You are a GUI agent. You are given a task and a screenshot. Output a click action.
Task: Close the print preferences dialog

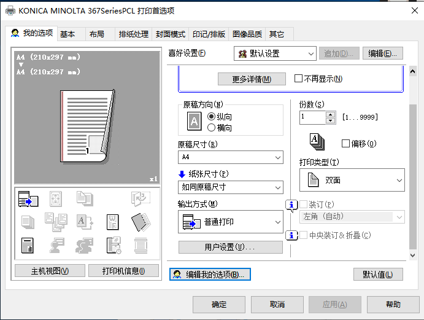(x=415, y=10)
